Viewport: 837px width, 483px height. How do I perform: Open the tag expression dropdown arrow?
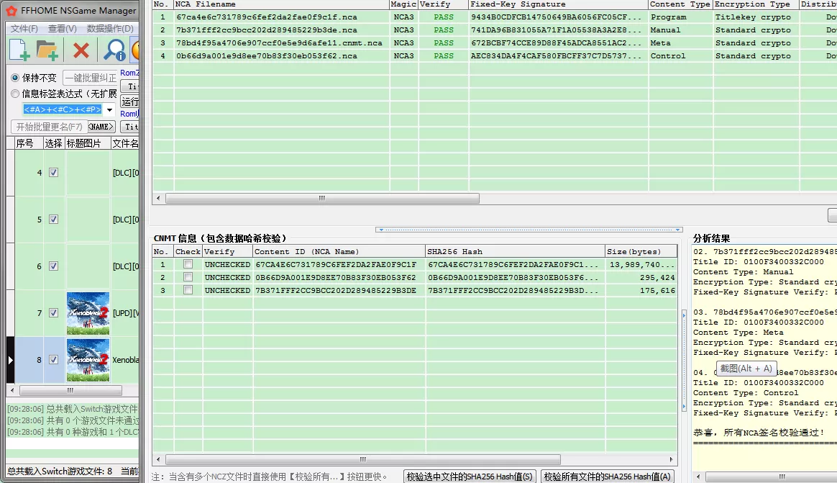pyautogui.click(x=110, y=110)
